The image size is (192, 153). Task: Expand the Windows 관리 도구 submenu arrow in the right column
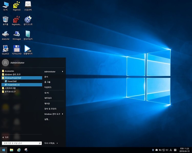[x=62, y=114]
